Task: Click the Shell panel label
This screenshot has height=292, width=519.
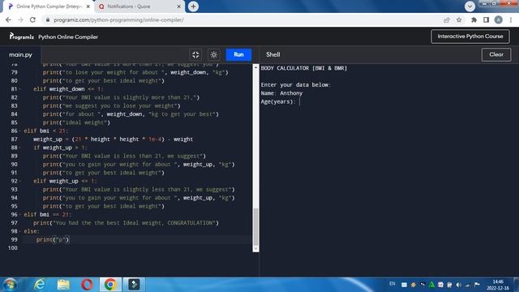Action: pyautogui.click(x=273, y=54)
